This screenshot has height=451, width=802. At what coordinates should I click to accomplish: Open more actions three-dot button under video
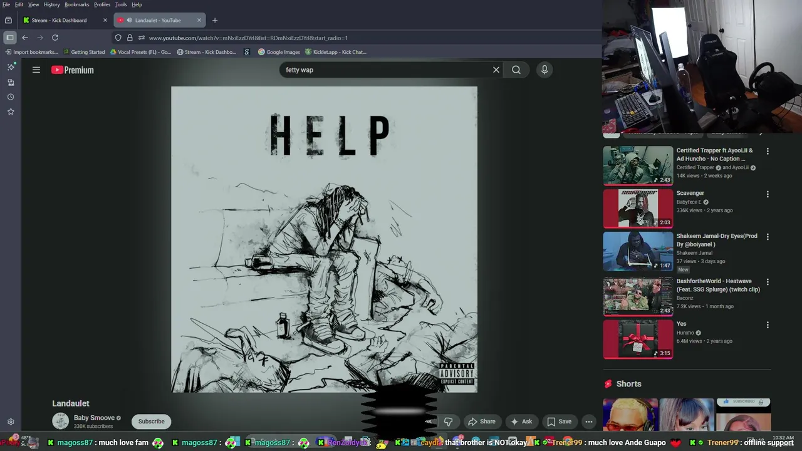(x=589, y=422)
